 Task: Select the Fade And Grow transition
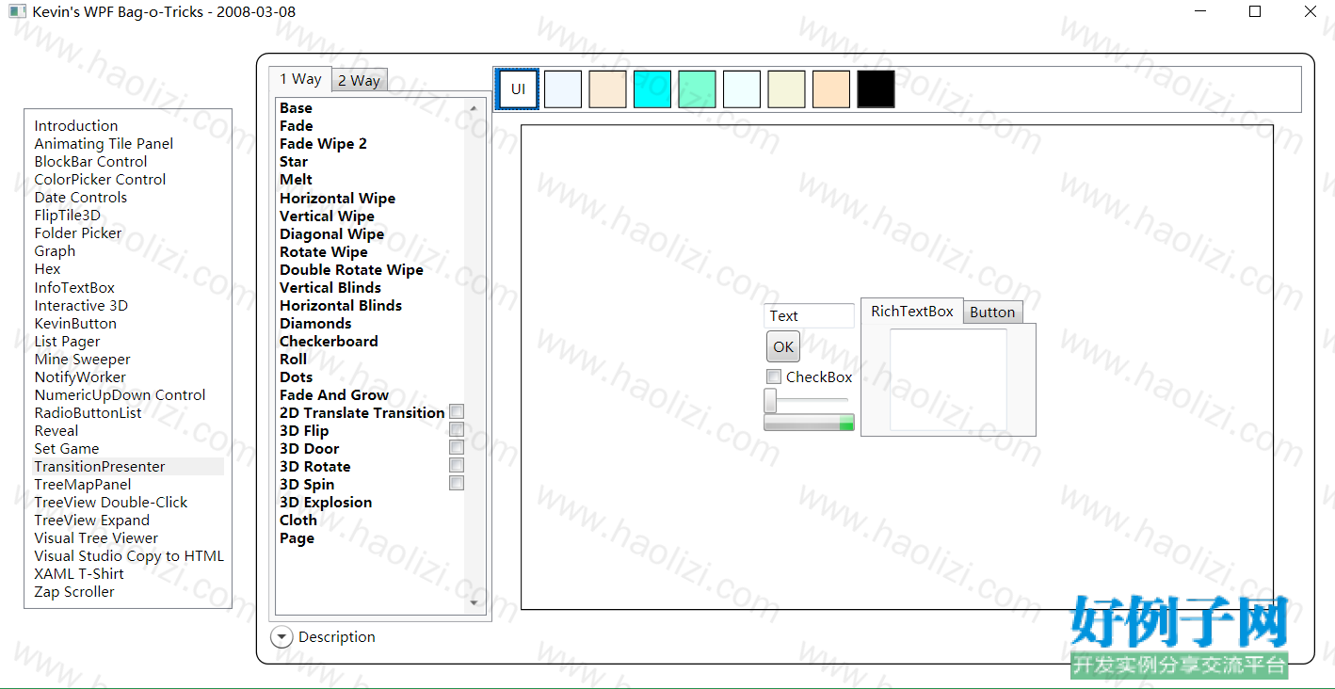click(334, 395)
